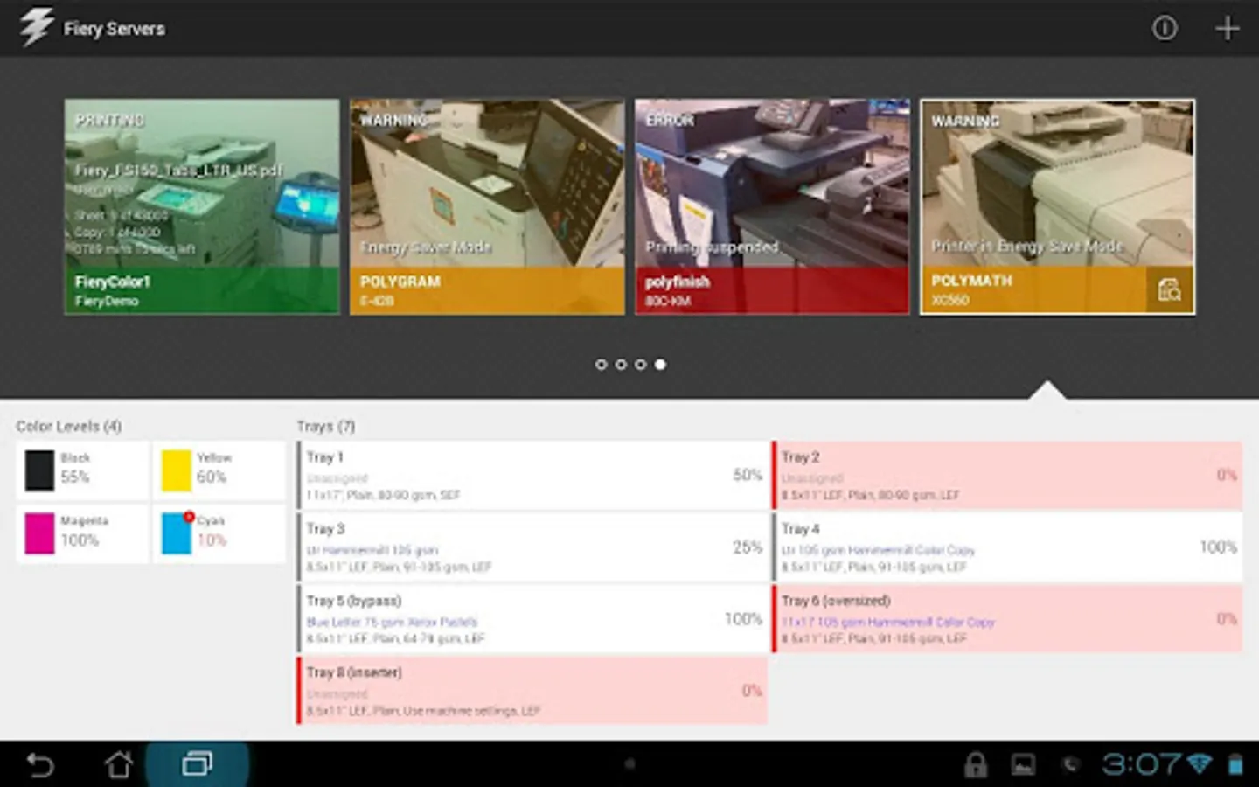This screenshot has height=787, width=1259.
Task: Click the Color Levels (4) heading
Action: point(68,426)
